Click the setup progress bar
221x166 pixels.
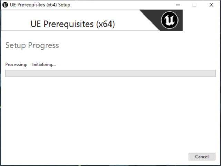pos(110,73)
